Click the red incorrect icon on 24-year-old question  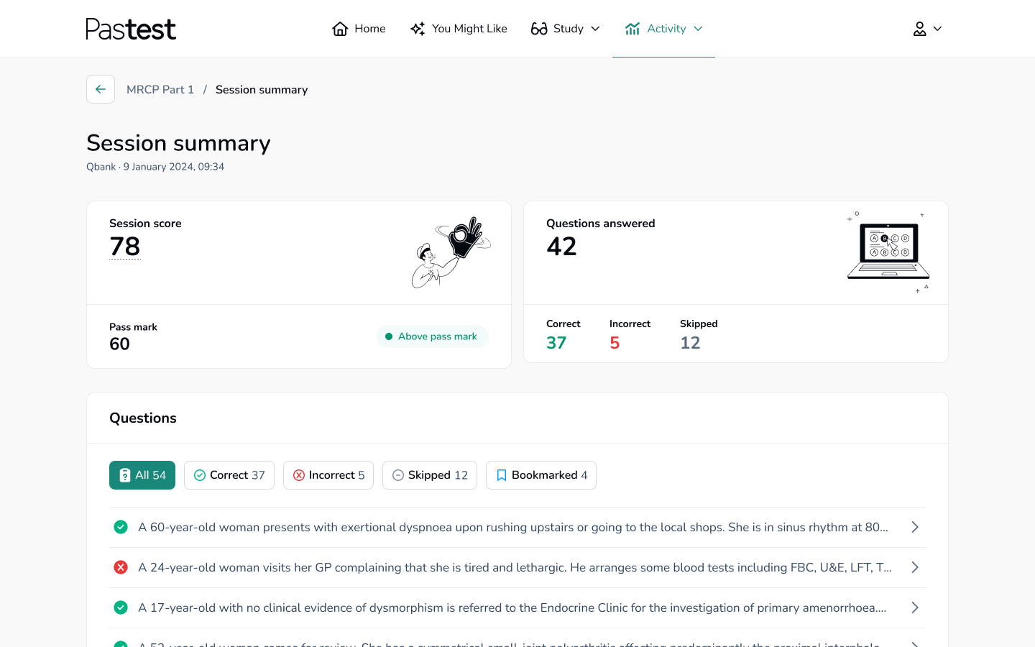tap(121, 567)
